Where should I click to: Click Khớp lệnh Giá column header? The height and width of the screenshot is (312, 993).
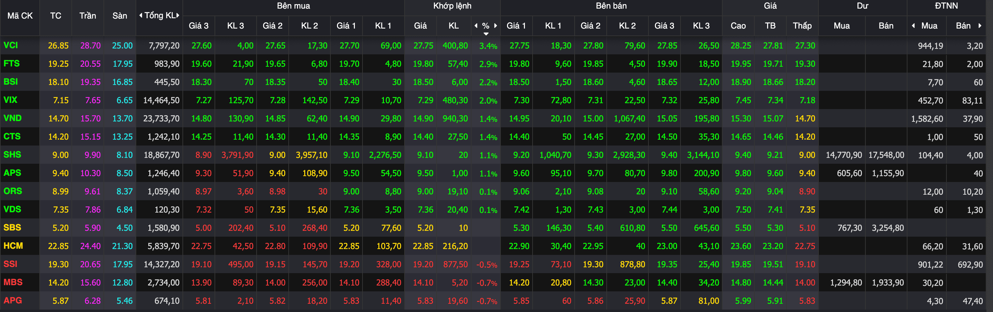(x=420, y=26)
